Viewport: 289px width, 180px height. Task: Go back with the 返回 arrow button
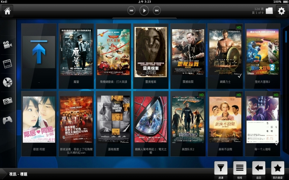(259, 168)
